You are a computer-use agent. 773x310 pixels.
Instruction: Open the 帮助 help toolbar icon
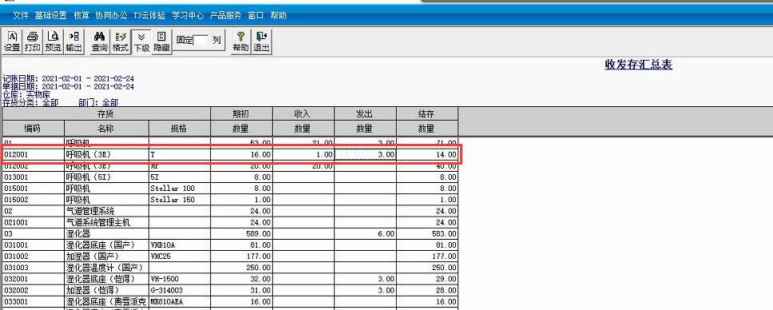(241, 42)
